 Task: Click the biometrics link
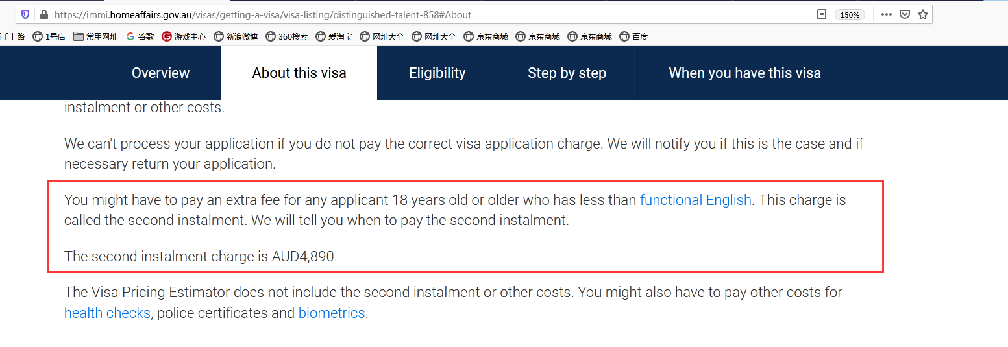[x=332, y=313]
